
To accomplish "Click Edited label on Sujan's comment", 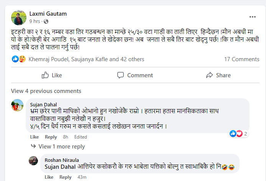I will point(80,137).
